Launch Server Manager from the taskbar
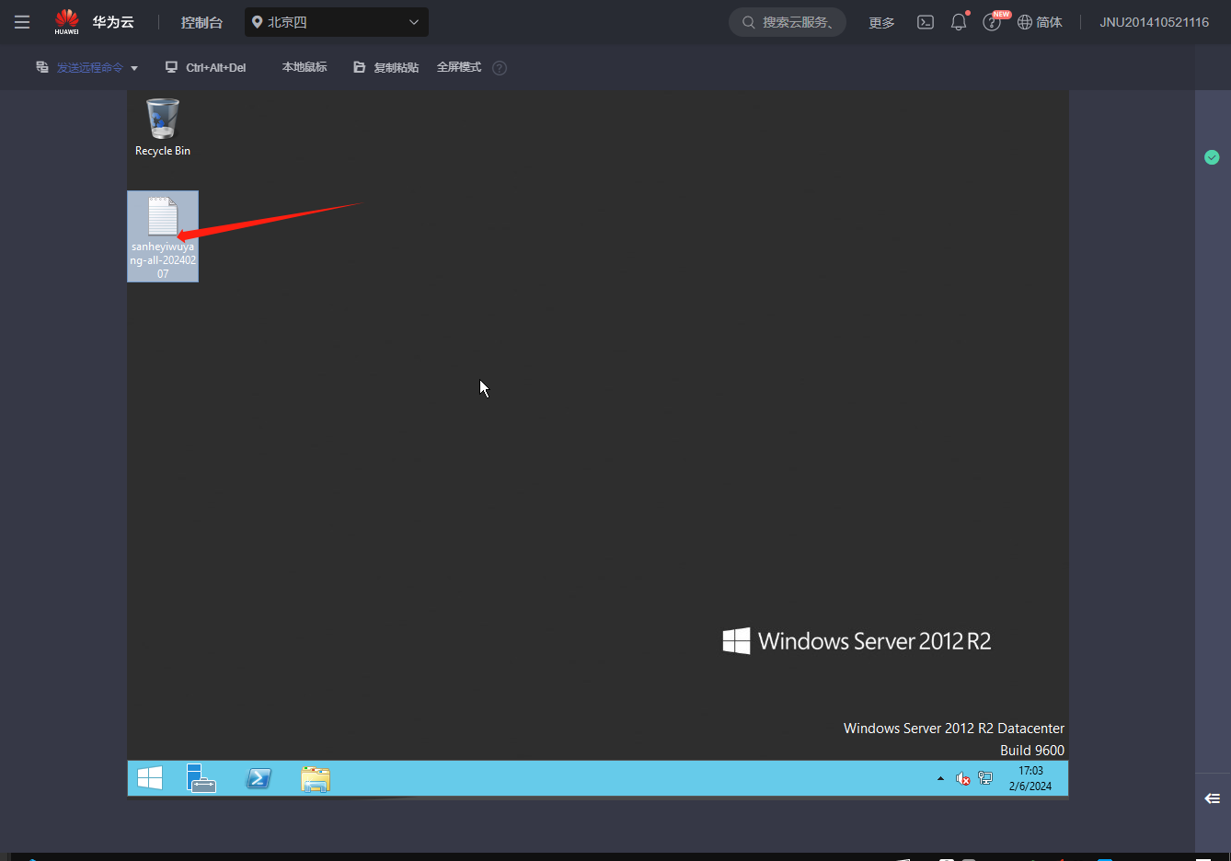Viewport: 1231px width, 861px height. coord(201,778)
